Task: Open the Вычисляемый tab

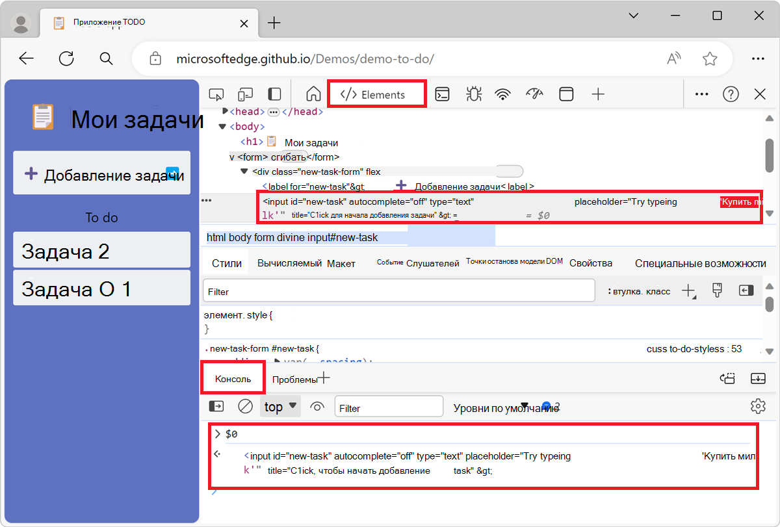Action: click(289, 263)
